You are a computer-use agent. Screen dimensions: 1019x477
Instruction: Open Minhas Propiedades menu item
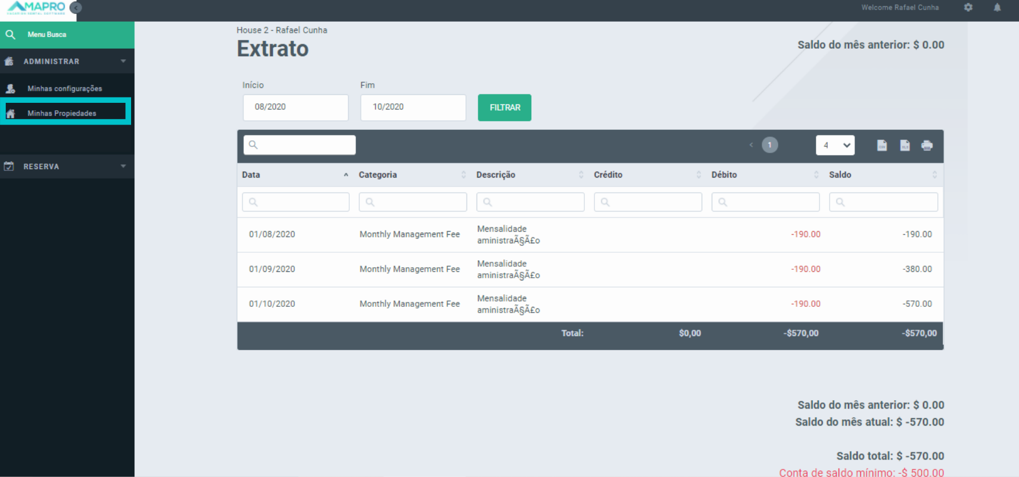pos(62,113)
